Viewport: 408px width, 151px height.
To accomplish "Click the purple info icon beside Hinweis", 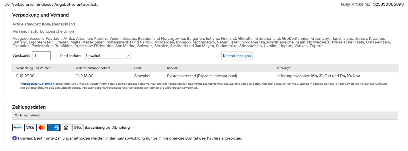I will [x=15, y=138].
